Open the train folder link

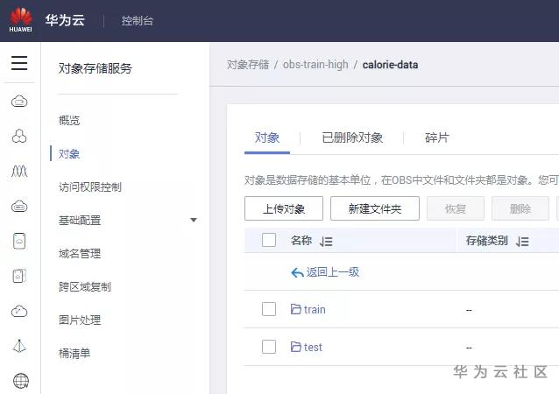click(x=315, y=310)
